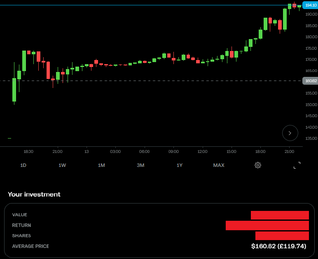Click the current price label 194.10
Screen dimensions: 318x259
[310, 5]
